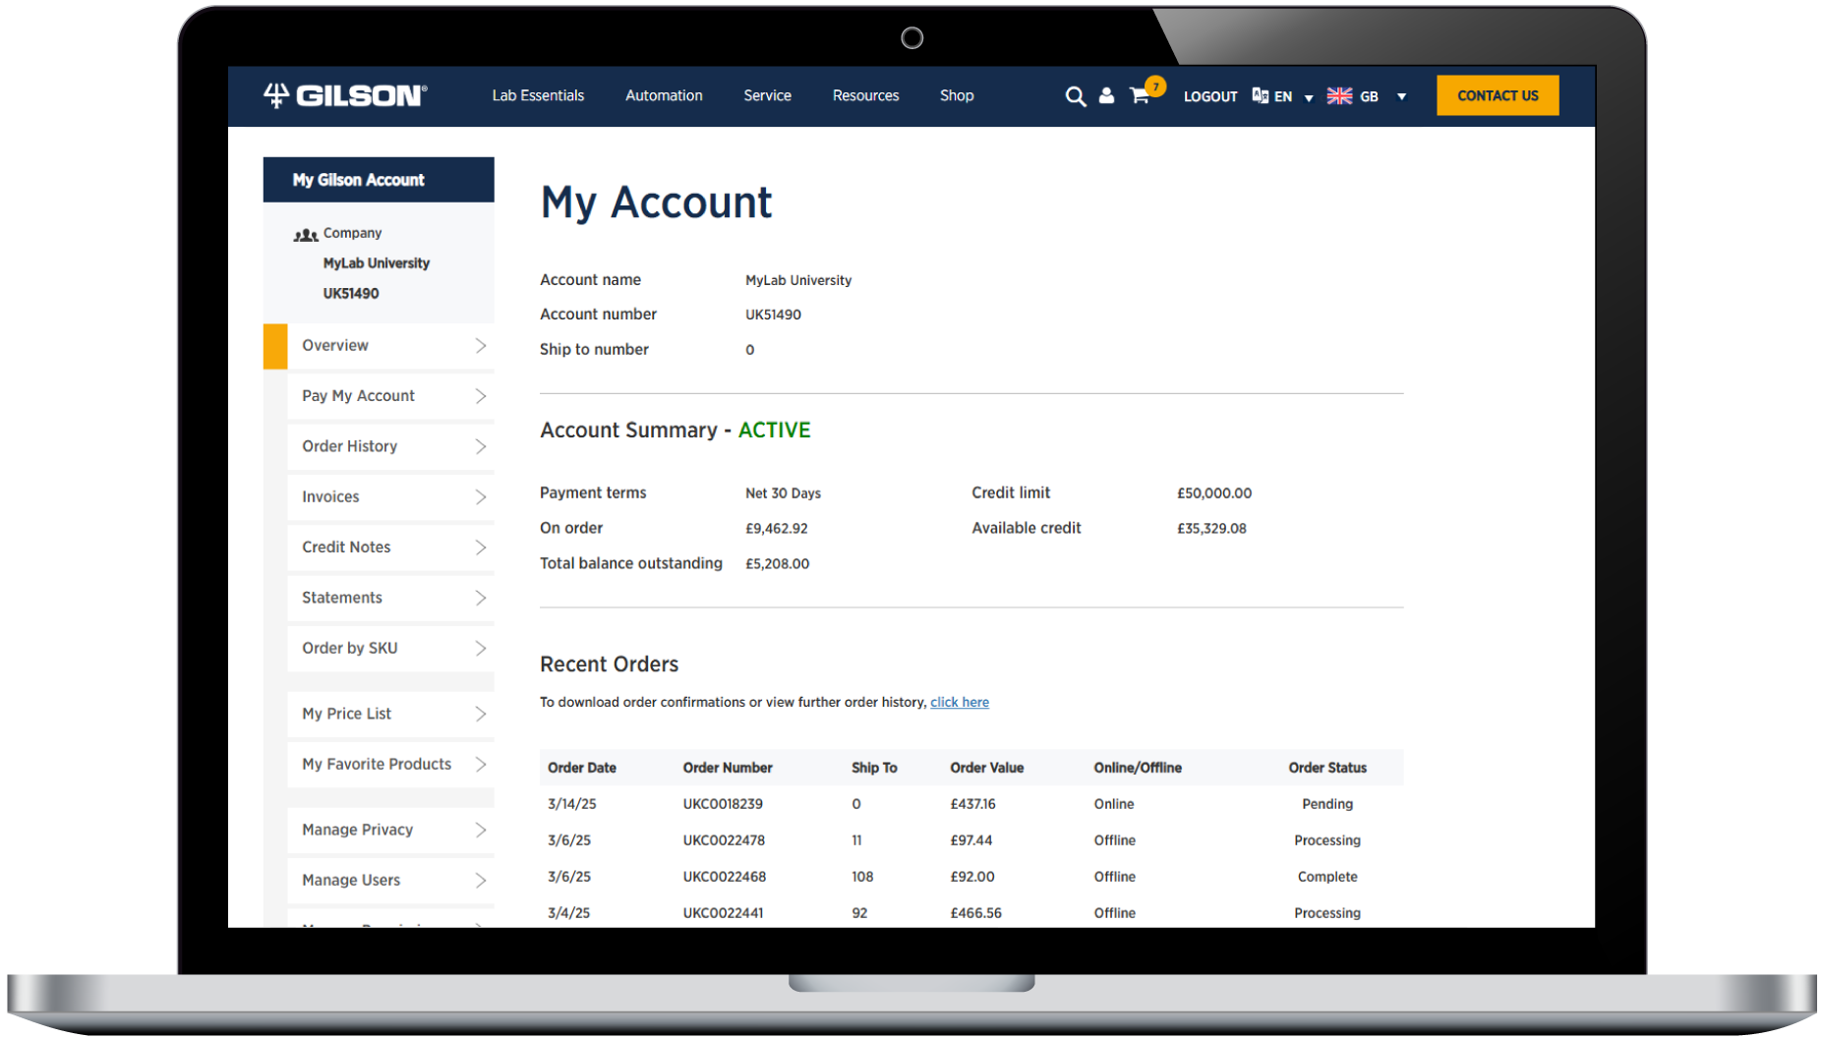1823x1038 pixels.
Task: Click the ACTIVE account status text
Action: click(775, 431)
